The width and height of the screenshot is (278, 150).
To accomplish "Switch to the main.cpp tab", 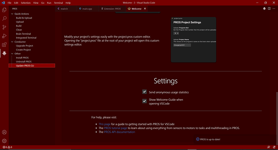I will 87,8.
